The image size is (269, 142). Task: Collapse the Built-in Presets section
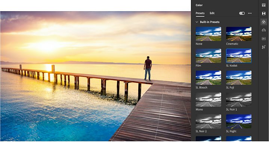197,22
